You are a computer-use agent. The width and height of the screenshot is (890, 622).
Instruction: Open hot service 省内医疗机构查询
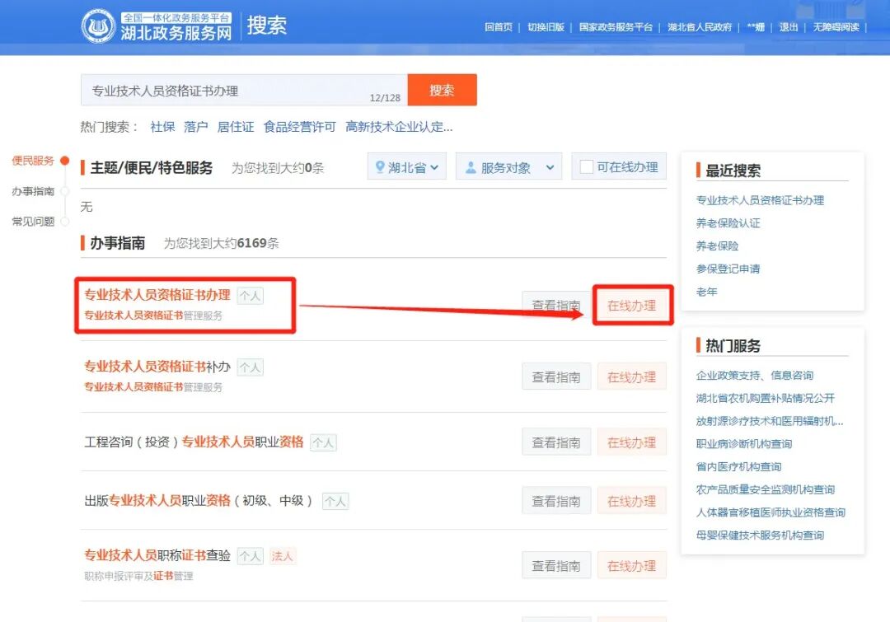(x=738, y=466)
